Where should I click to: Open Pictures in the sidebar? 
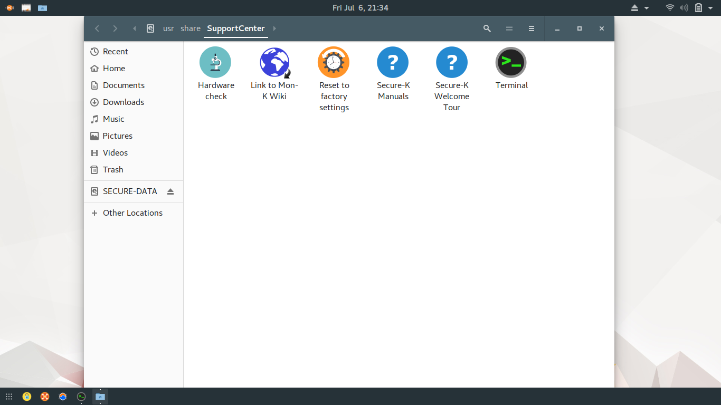(x=134, y=136)
